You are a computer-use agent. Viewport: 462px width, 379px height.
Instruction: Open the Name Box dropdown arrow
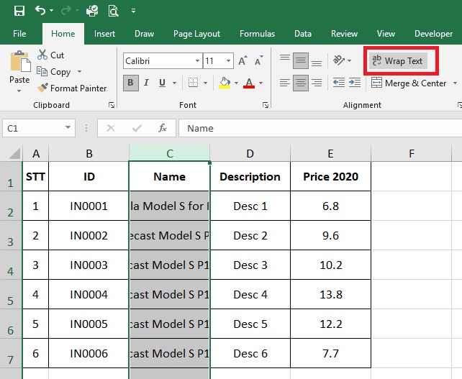pyautogui.click(x=68, y=127)
